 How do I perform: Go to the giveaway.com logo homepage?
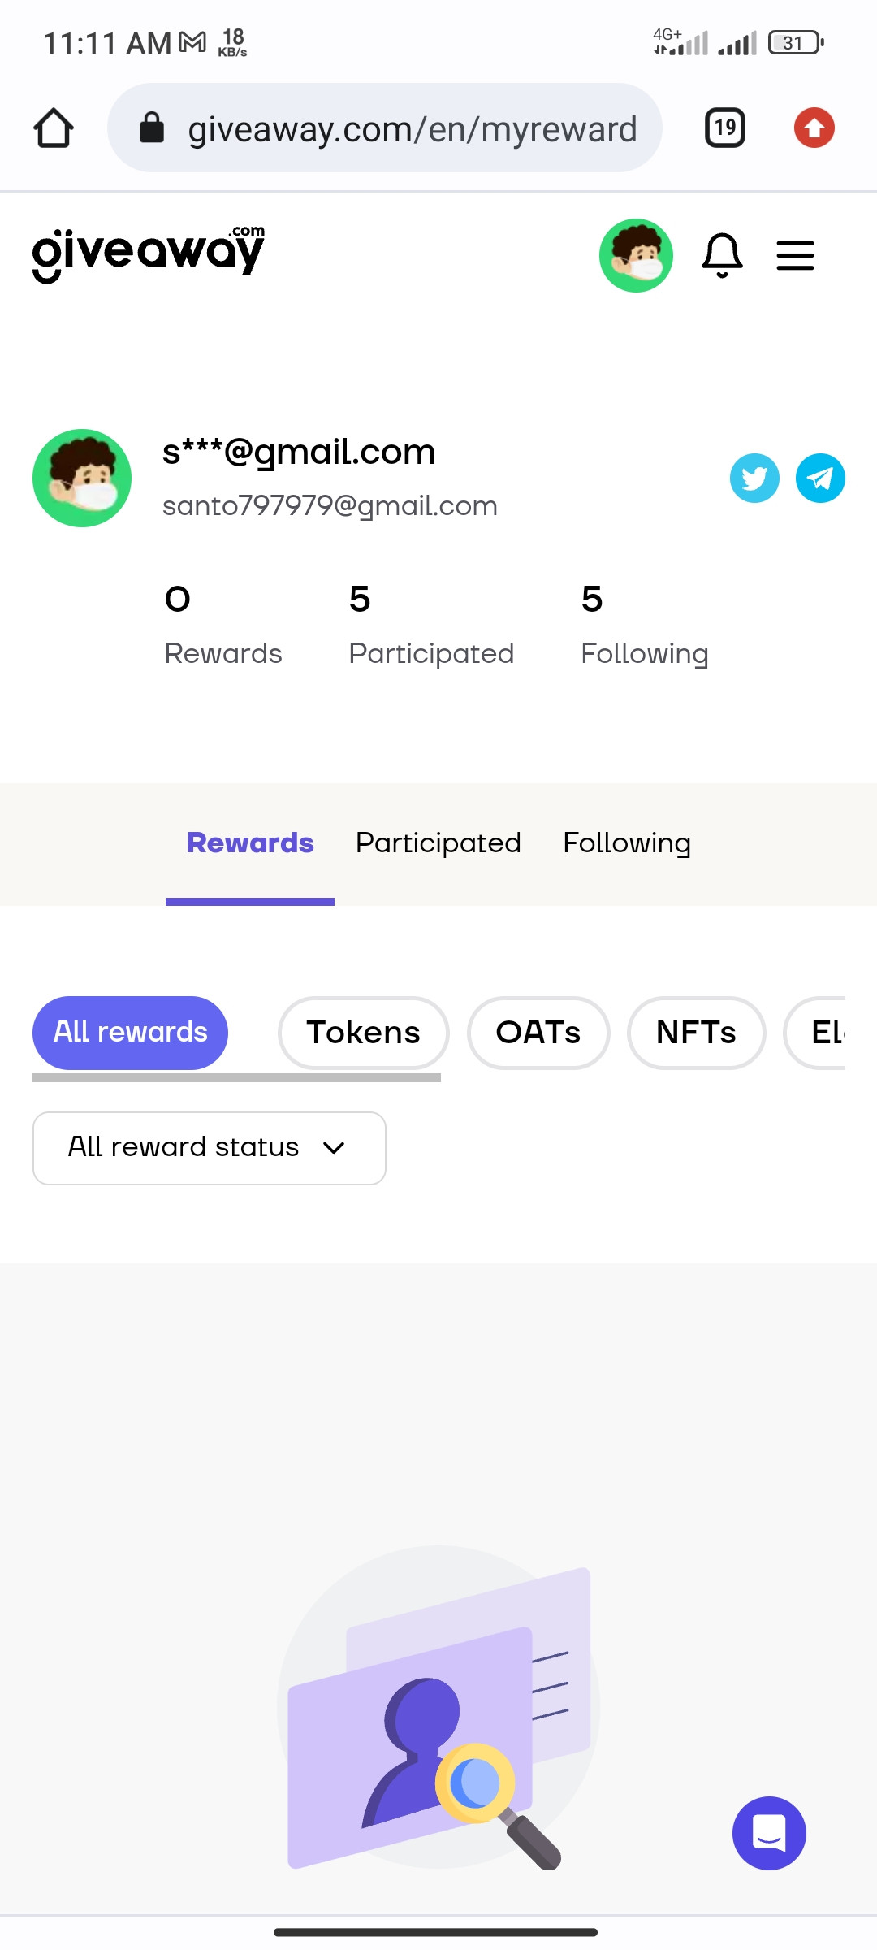pos(148,253)
